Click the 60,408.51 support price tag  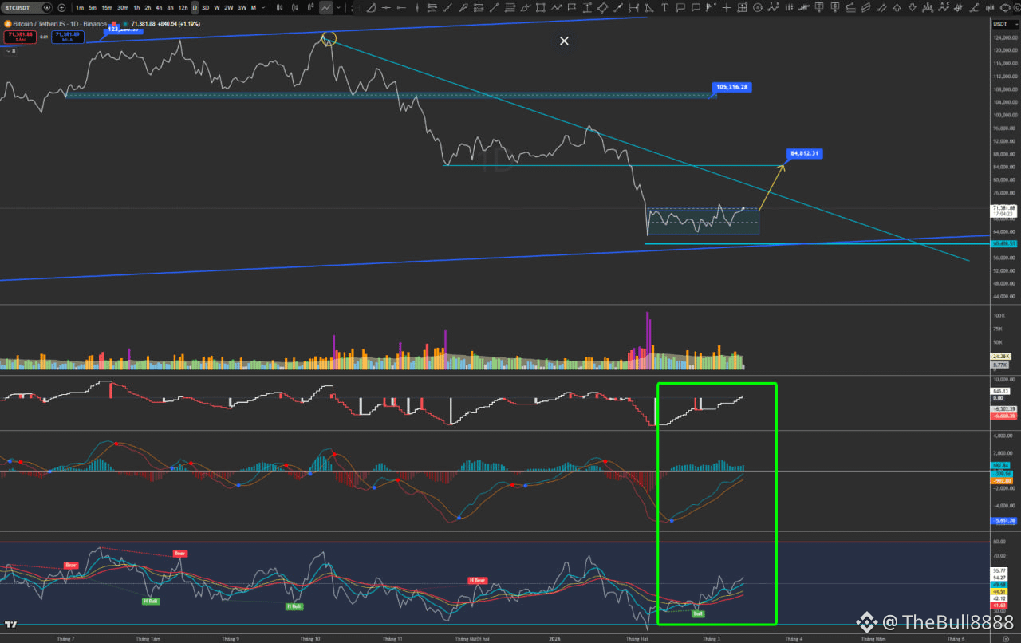point(1003,243)
